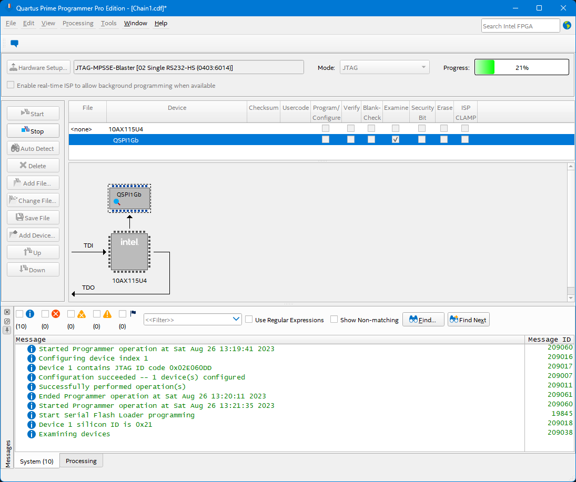
Task: Click the orange critical warning filter icon
Action: pos(82,314)
